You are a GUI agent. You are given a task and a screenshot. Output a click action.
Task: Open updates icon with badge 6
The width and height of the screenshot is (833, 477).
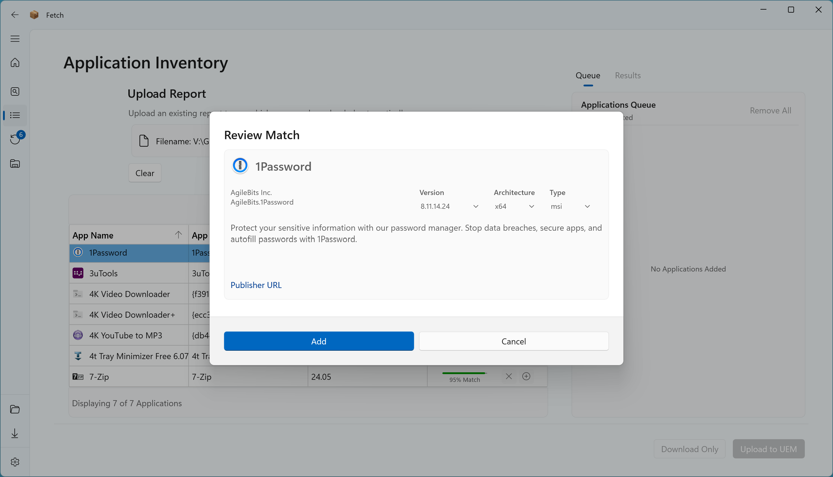15,139
